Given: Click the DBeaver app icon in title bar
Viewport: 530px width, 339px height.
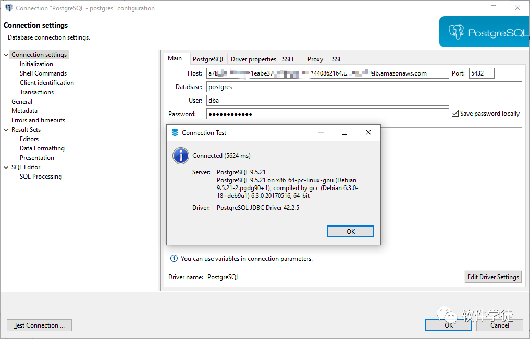Looking at the screenshot, I should click(9, 8).
